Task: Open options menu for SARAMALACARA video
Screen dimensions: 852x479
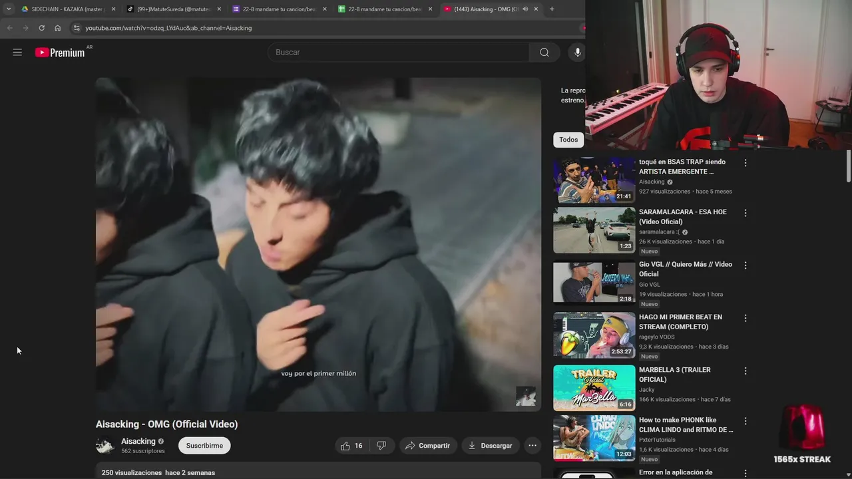Action: pyautogui.click(x=745, y=213)
